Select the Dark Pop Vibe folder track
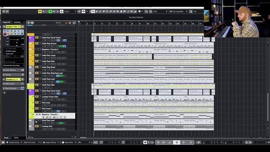 (49, 85)
